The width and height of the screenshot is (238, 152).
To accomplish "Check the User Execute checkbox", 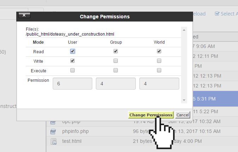I will (72, 70).
